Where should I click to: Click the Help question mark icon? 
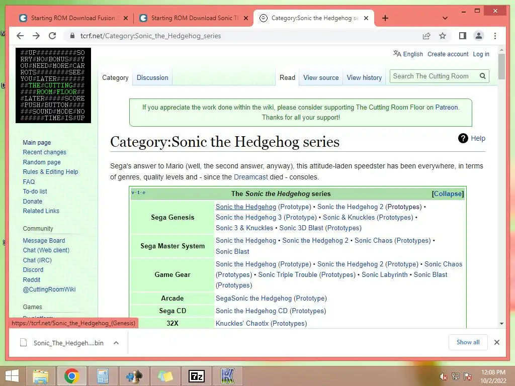463,138
